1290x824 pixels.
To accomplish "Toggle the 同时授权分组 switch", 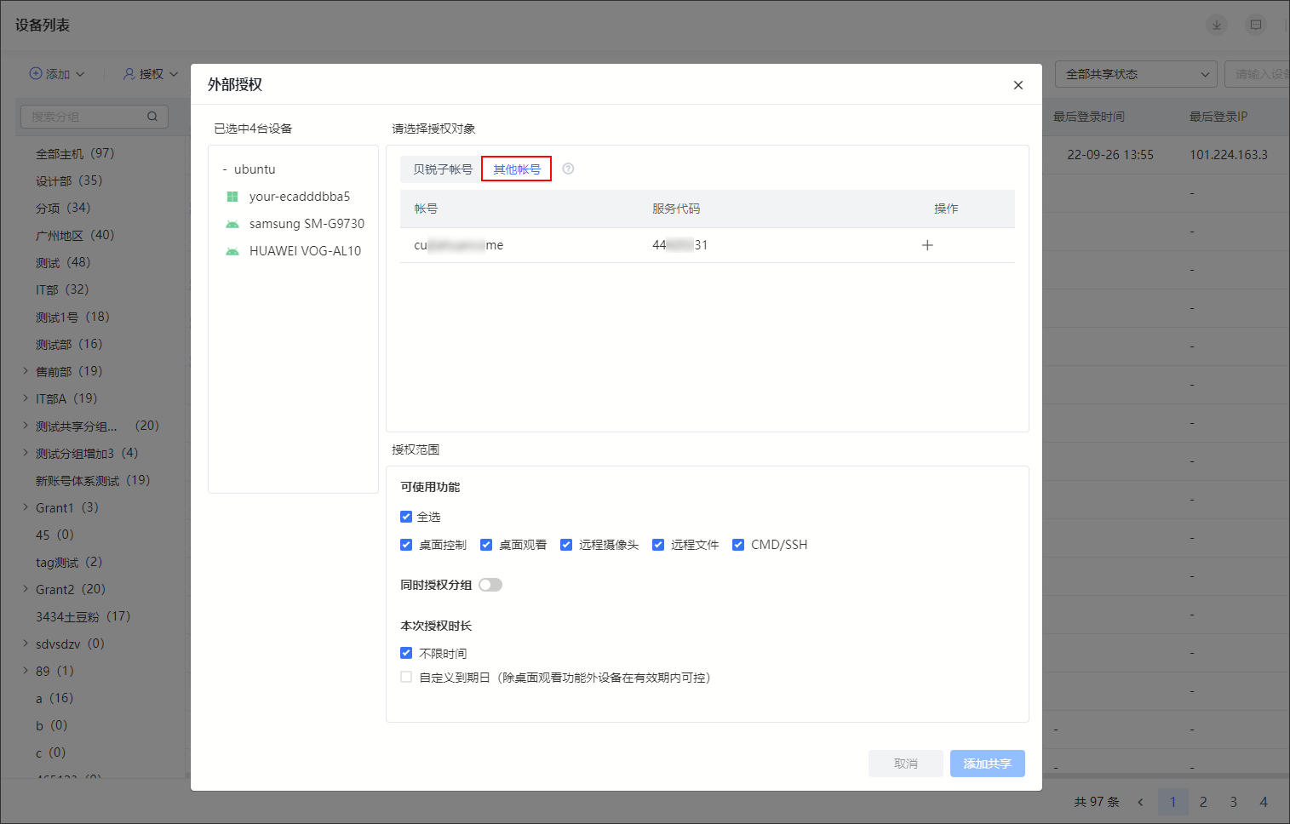I will pos(490,585).
